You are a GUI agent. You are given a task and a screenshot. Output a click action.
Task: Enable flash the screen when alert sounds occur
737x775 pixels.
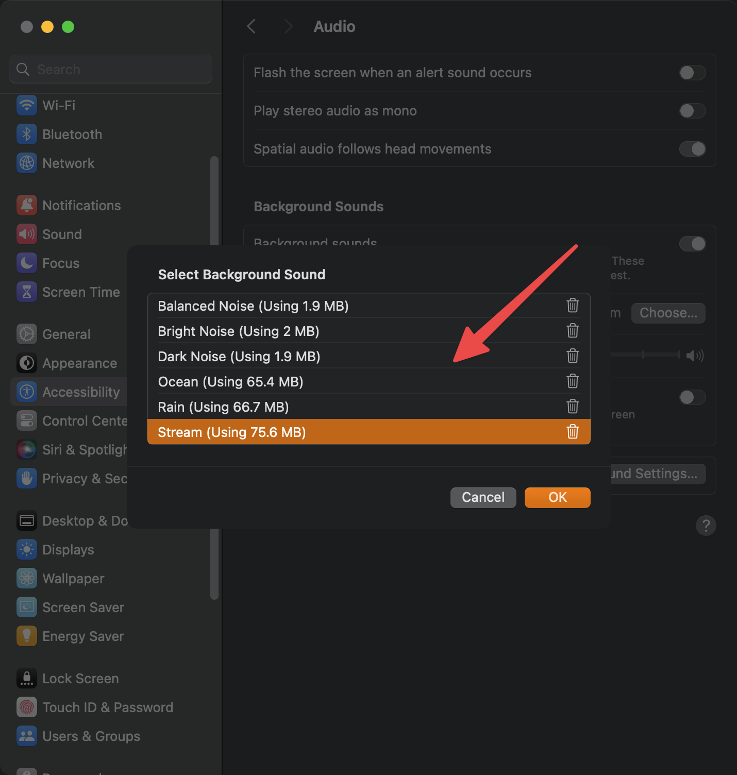coord(692,73)
